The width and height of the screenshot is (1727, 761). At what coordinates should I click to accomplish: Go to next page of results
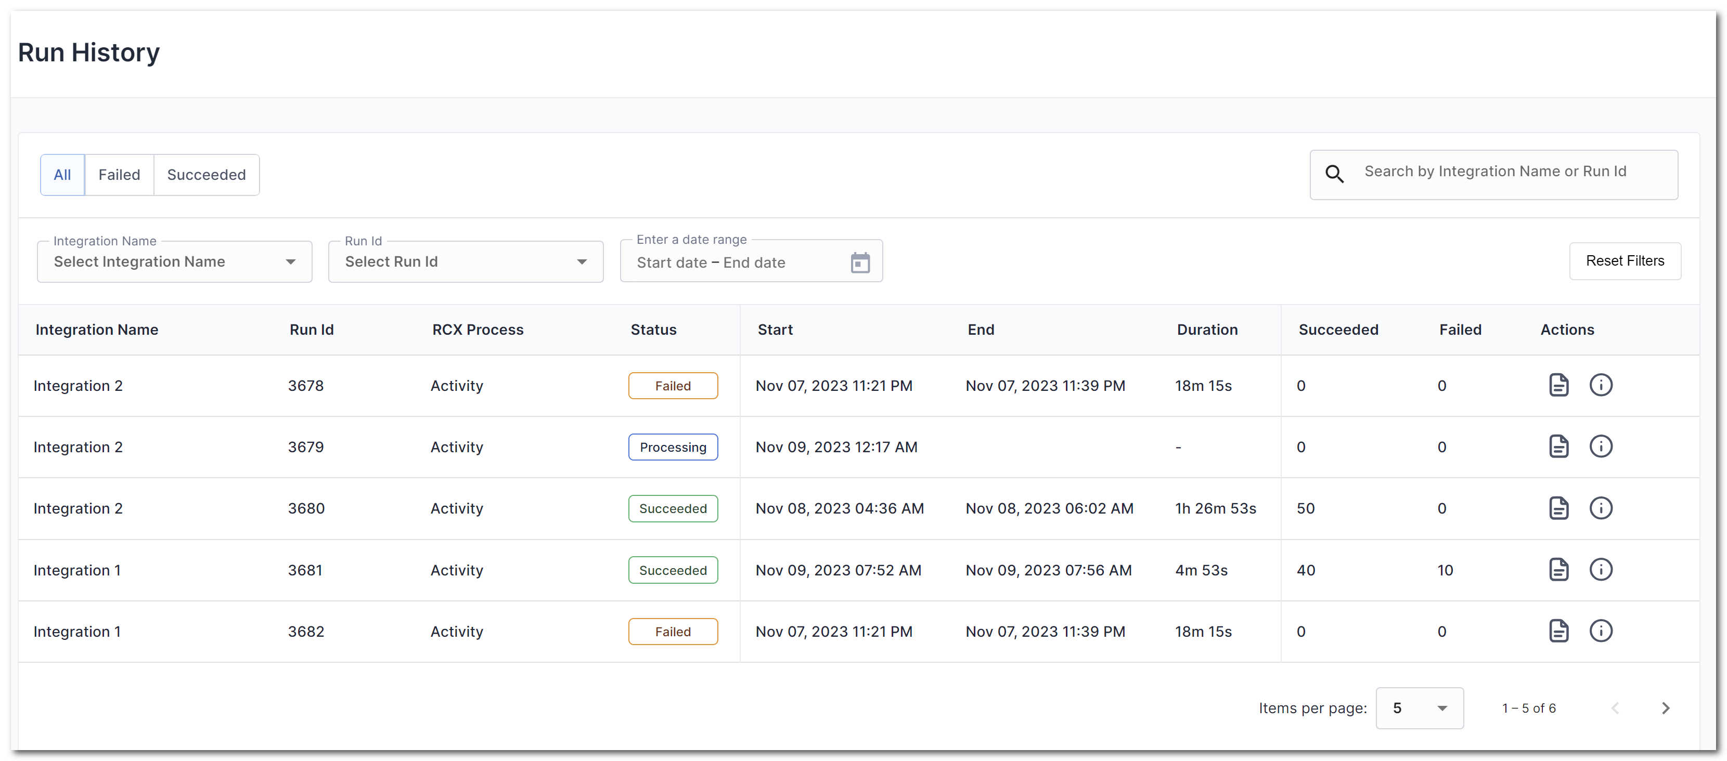(1665, 708)
